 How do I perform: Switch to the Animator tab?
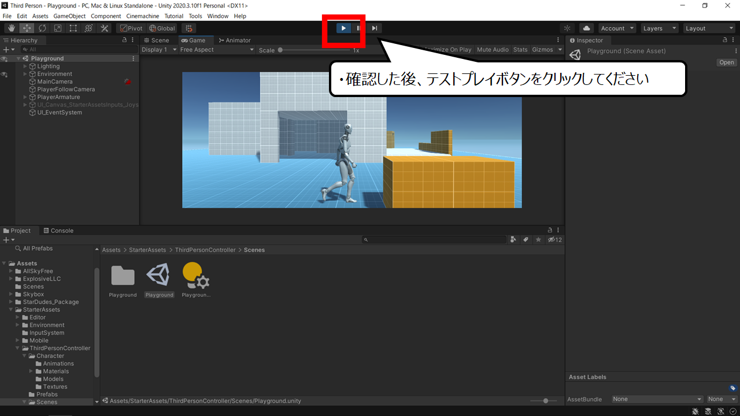235,40
